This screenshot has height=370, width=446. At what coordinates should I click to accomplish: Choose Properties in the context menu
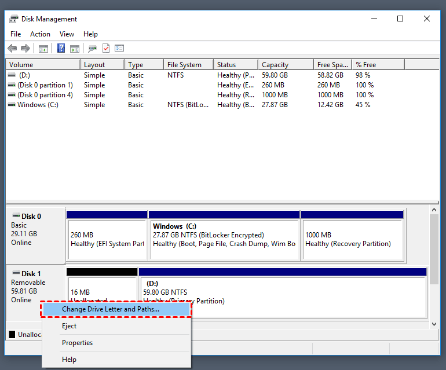coord(77,343)
